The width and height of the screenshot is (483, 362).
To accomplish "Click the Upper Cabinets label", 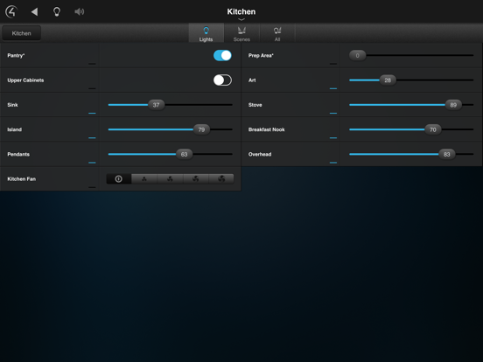I will coord(25,80).
